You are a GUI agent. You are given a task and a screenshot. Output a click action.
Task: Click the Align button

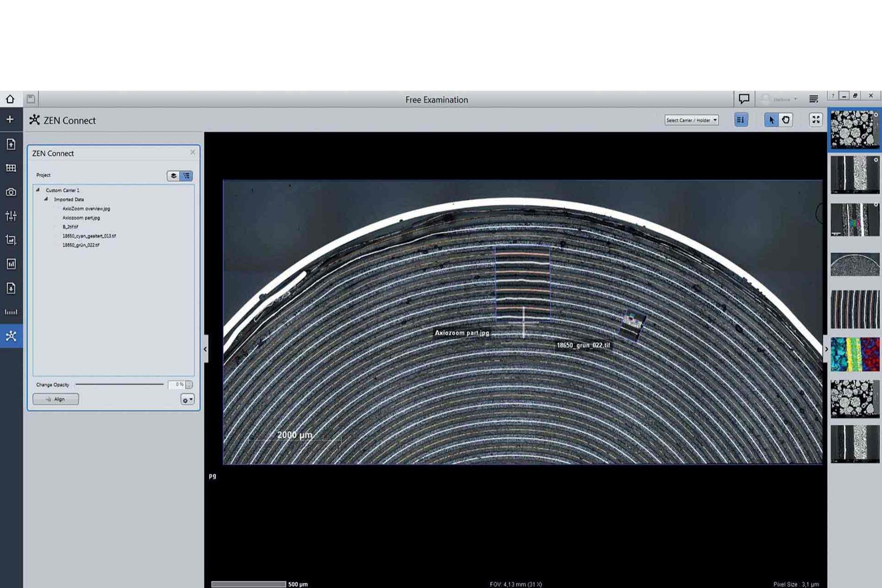[56, 399]
